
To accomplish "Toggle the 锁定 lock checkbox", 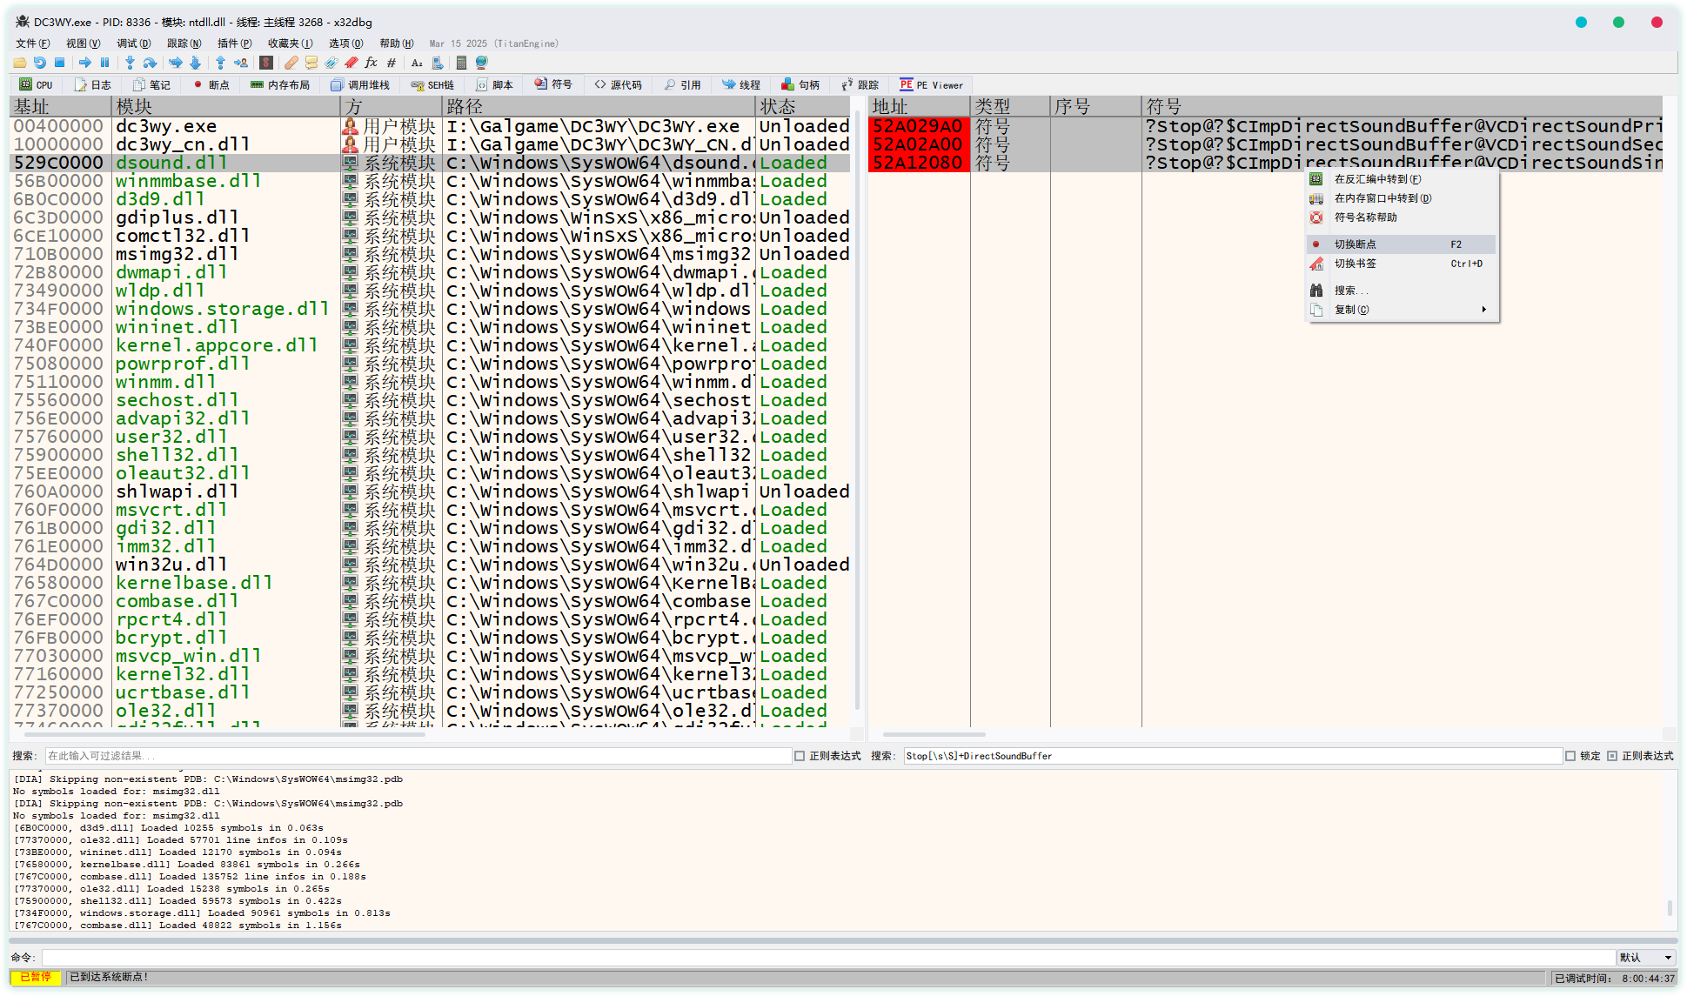I will [1570, 756].
